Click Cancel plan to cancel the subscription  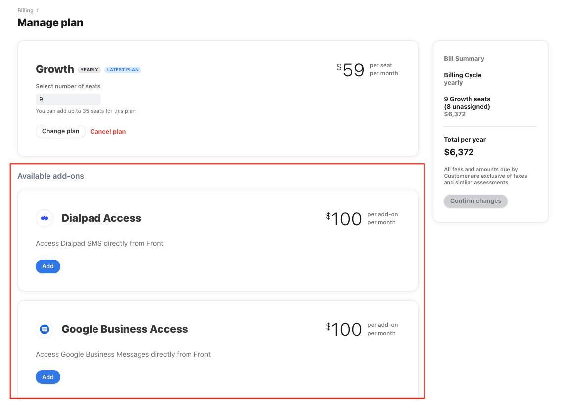108,131
